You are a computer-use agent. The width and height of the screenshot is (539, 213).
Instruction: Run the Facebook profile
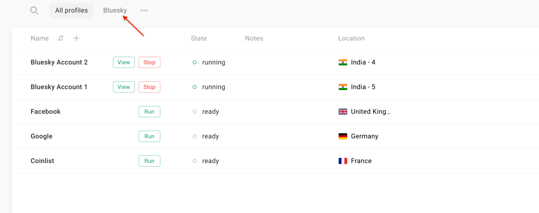click(x=149, y=112)
